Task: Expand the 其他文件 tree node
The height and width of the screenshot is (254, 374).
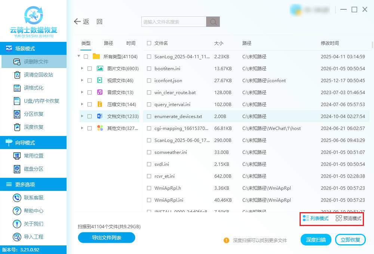Action: (82, 128)
